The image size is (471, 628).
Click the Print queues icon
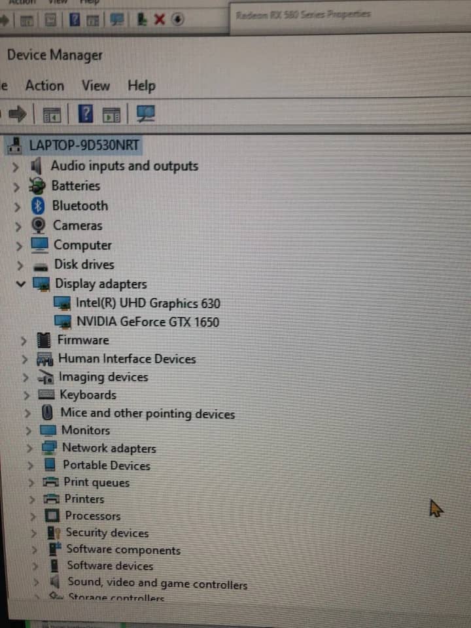click(51, 482)
